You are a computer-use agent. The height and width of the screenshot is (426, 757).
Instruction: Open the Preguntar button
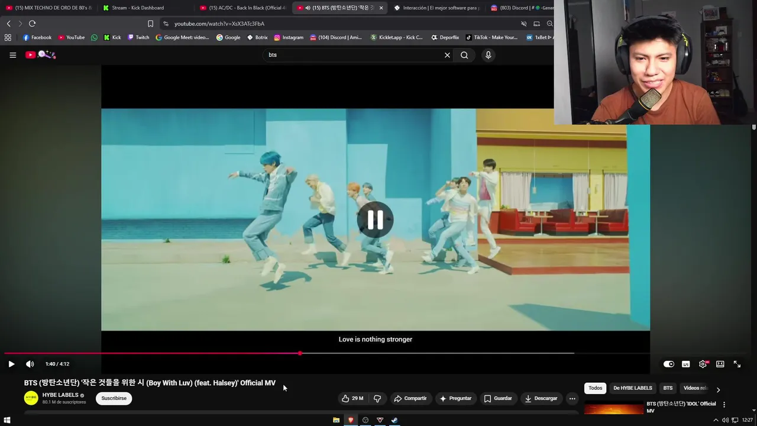coord(455,398)
